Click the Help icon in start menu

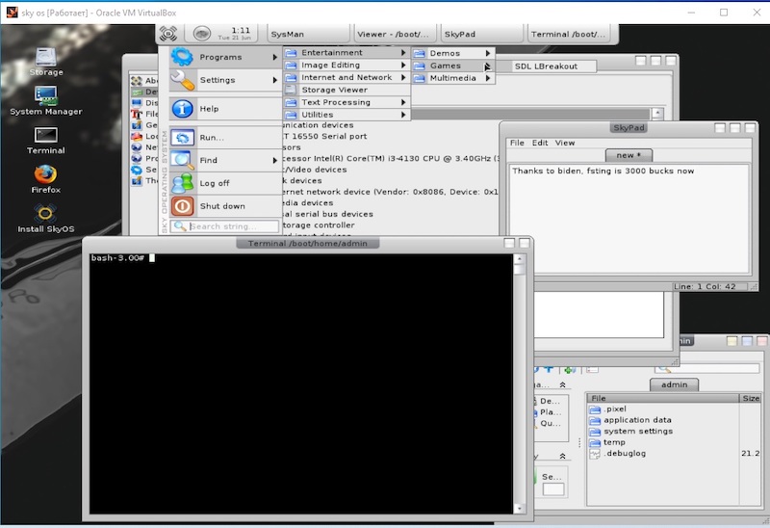click(x=182, y=109)
